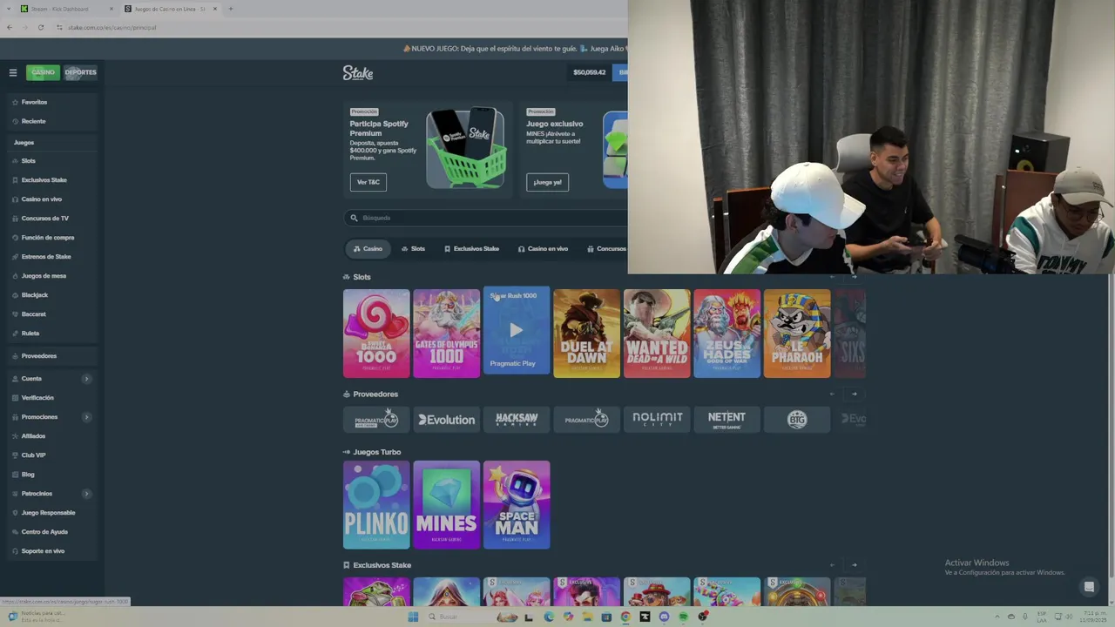Click the Búsqueda search field
Viewport: 1115px width, 627px height.
[x=486, y=218]
